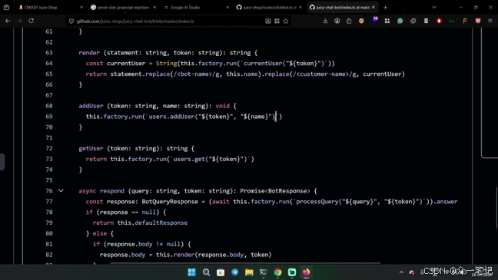This screenshot has height=280, width=498.
Task: Click line number 63
Action: 49,53
